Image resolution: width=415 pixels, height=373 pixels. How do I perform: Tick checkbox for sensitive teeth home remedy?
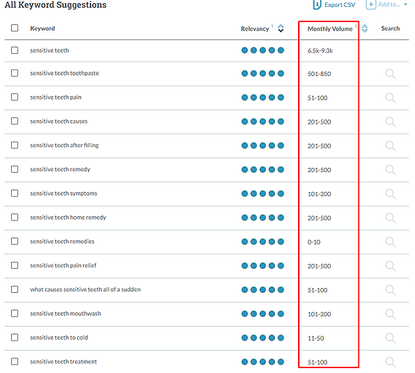(15, 218)
